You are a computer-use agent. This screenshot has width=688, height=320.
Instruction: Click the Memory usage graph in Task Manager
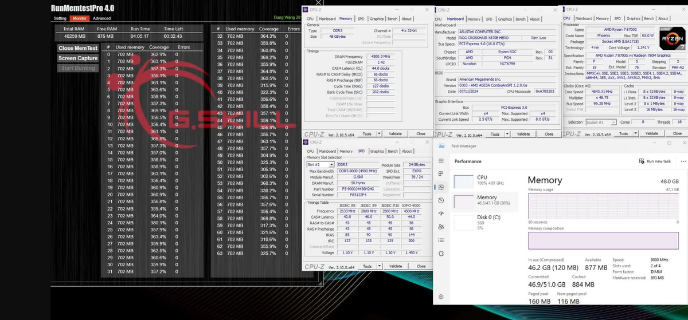603,206
